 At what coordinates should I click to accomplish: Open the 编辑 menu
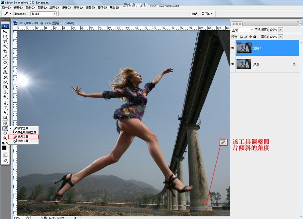click(18, 7)
